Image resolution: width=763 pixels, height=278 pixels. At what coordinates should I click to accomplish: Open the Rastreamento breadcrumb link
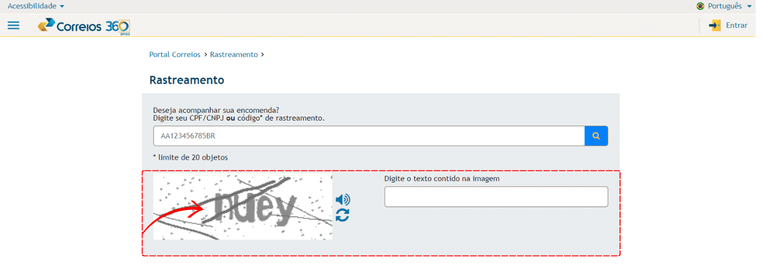[234, 55]
